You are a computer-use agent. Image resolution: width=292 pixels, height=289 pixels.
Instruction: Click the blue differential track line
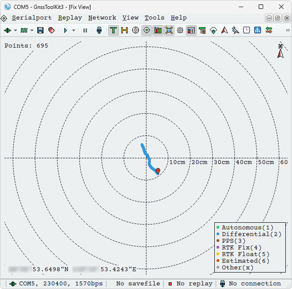coord(149,158)
